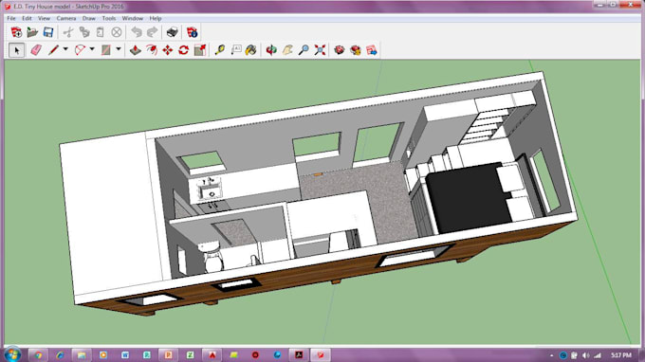Open the Tools menu

(x=109, y=19)
